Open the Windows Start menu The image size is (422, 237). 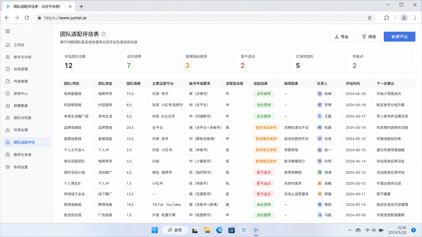[155, 230]
